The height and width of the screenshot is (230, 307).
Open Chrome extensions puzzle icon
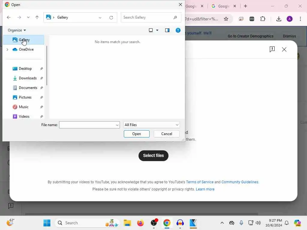263,19
